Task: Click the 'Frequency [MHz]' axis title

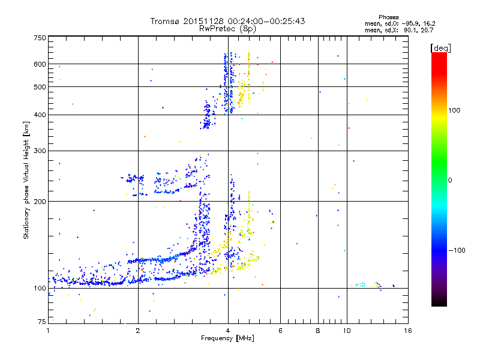Action: [227, 338]
